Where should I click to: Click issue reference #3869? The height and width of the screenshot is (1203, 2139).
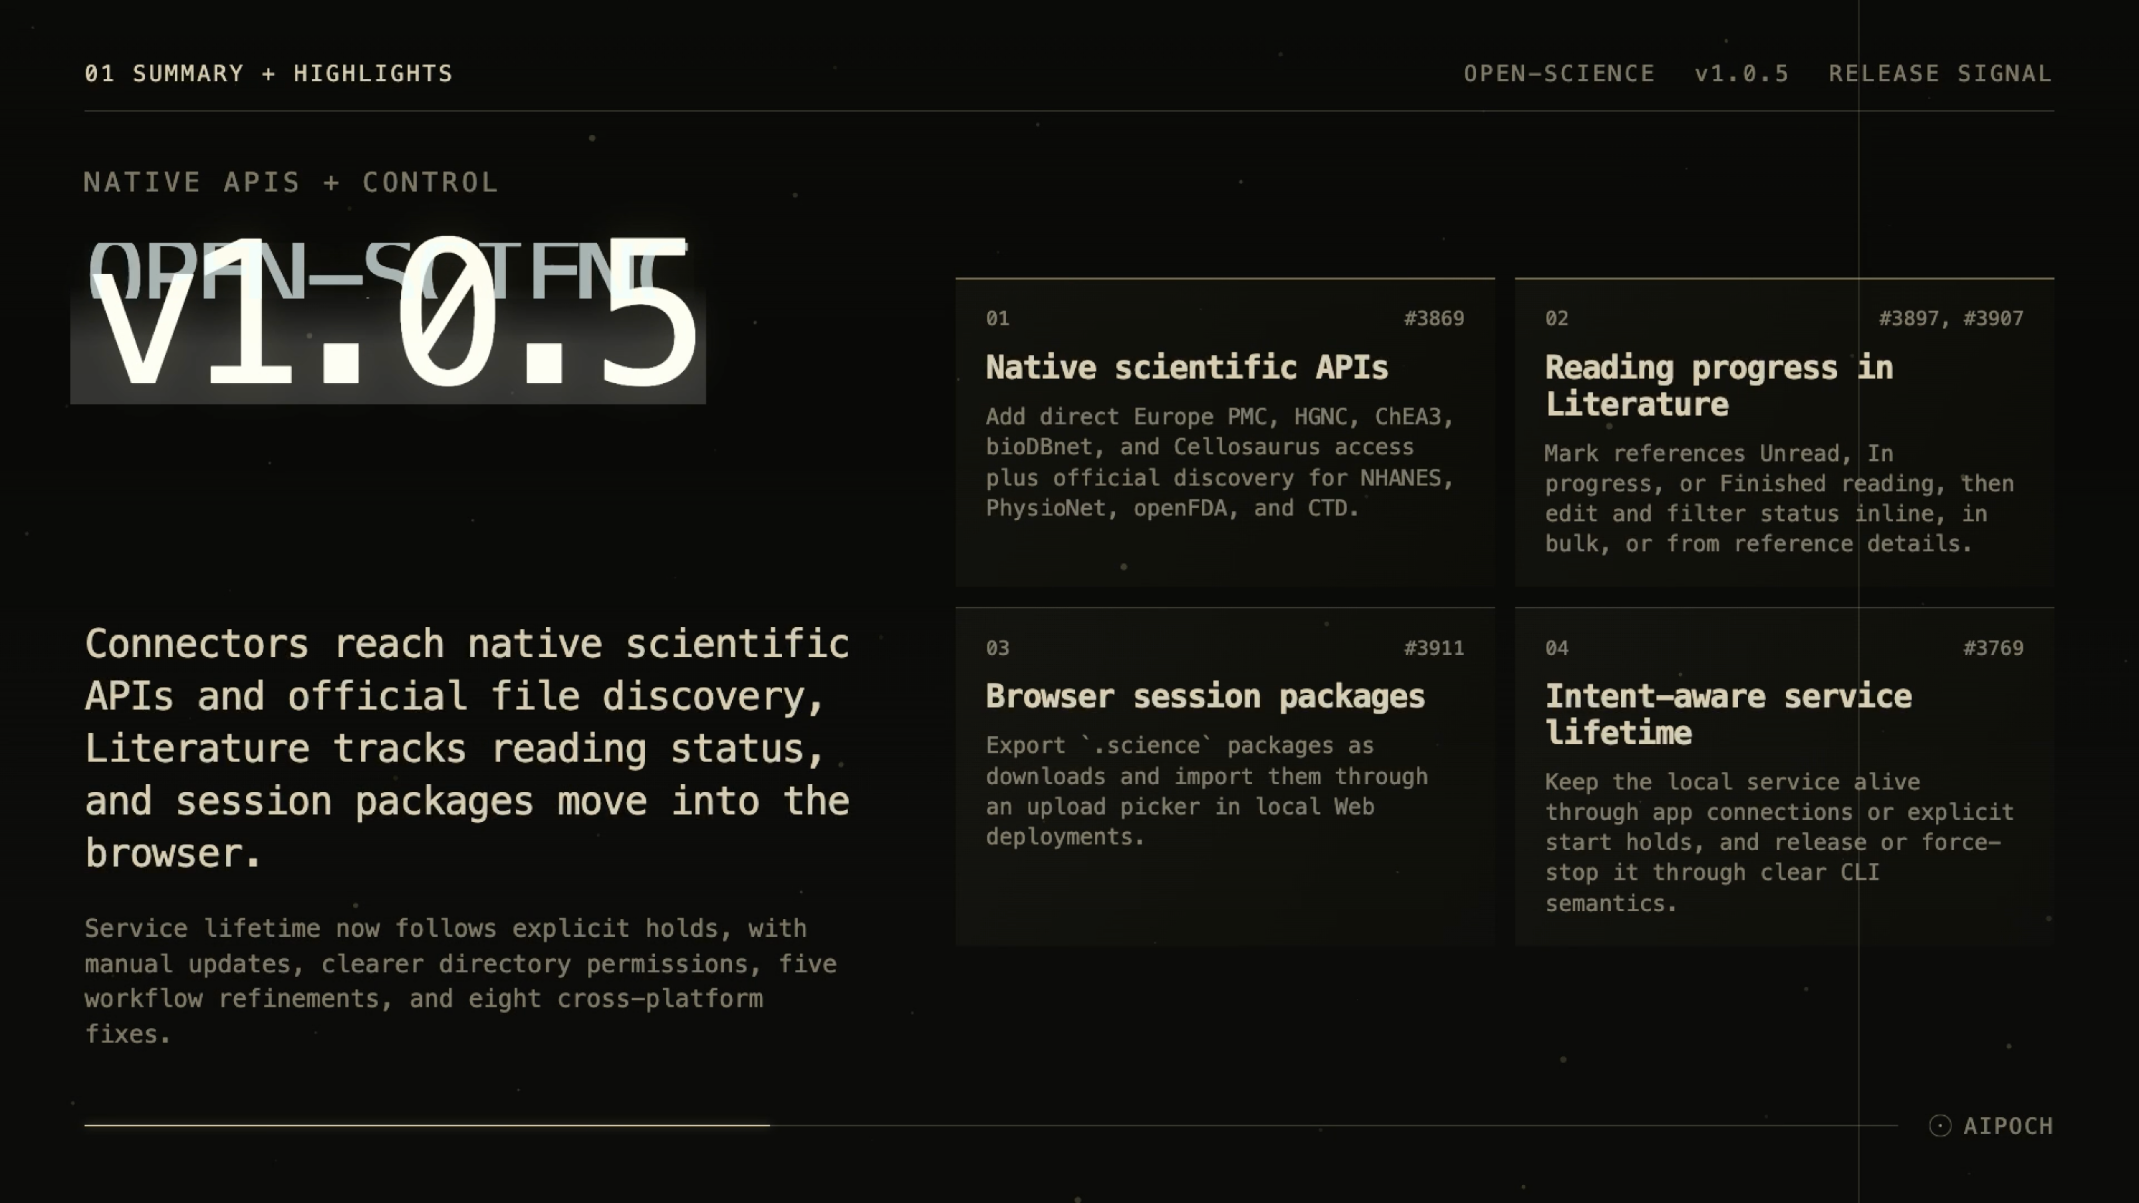click(1434, 318)
